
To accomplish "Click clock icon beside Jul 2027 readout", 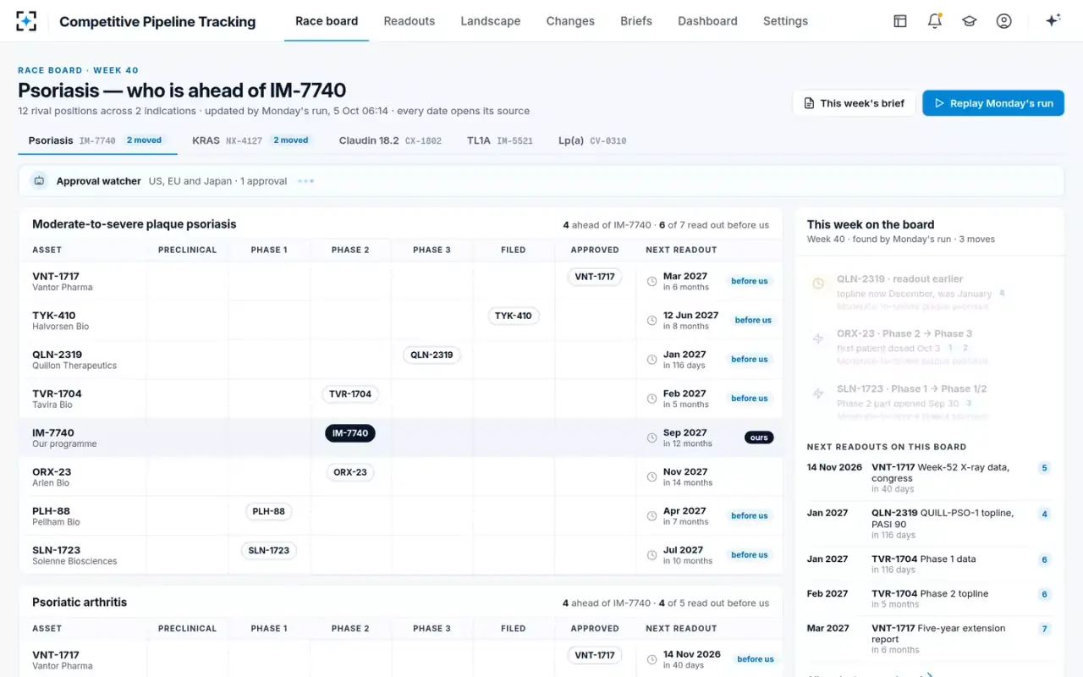I will point(651,556).
